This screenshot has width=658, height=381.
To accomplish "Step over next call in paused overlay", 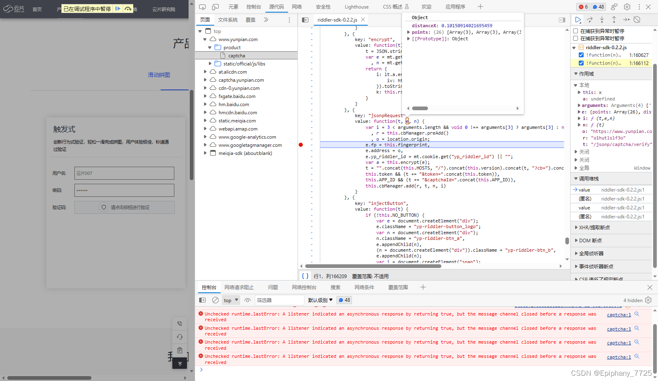I will coord(128,9).
